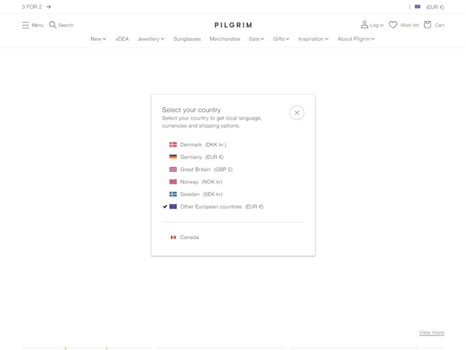Screen dimensions: 466x350
Task: Expand the Gifts dropdown menu
Action: [x=281, y=39]
